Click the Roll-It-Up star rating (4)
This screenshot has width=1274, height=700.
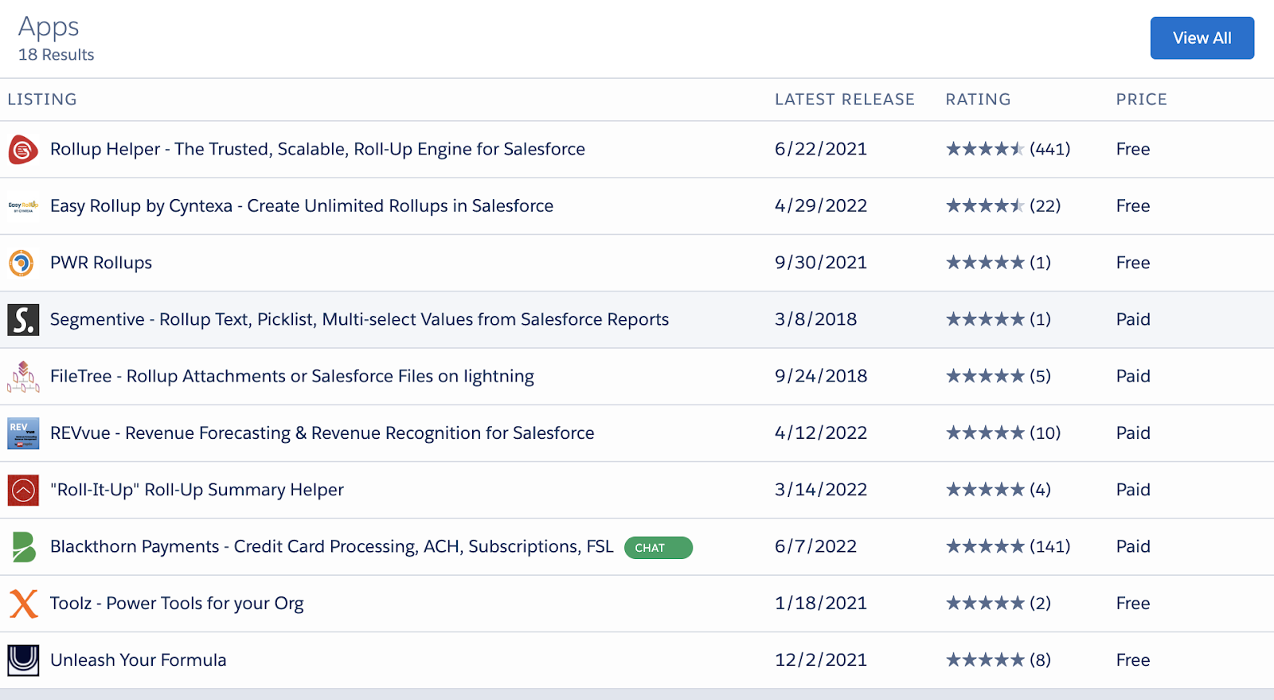click(x=998, y=490)
